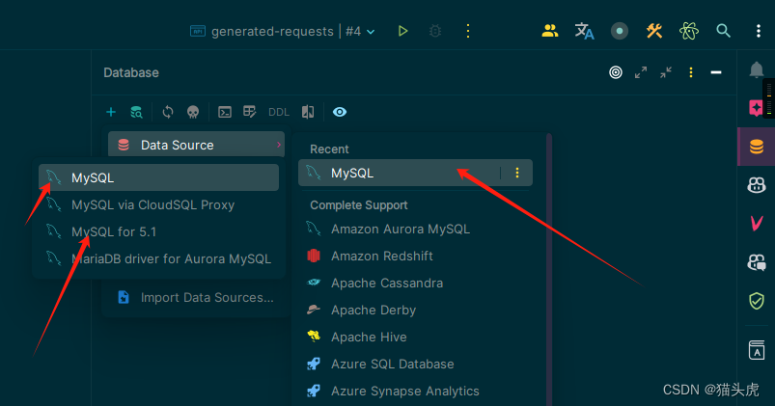Click the Database panel target locate icon
This screenshot has width=775, height=406.
616,72
